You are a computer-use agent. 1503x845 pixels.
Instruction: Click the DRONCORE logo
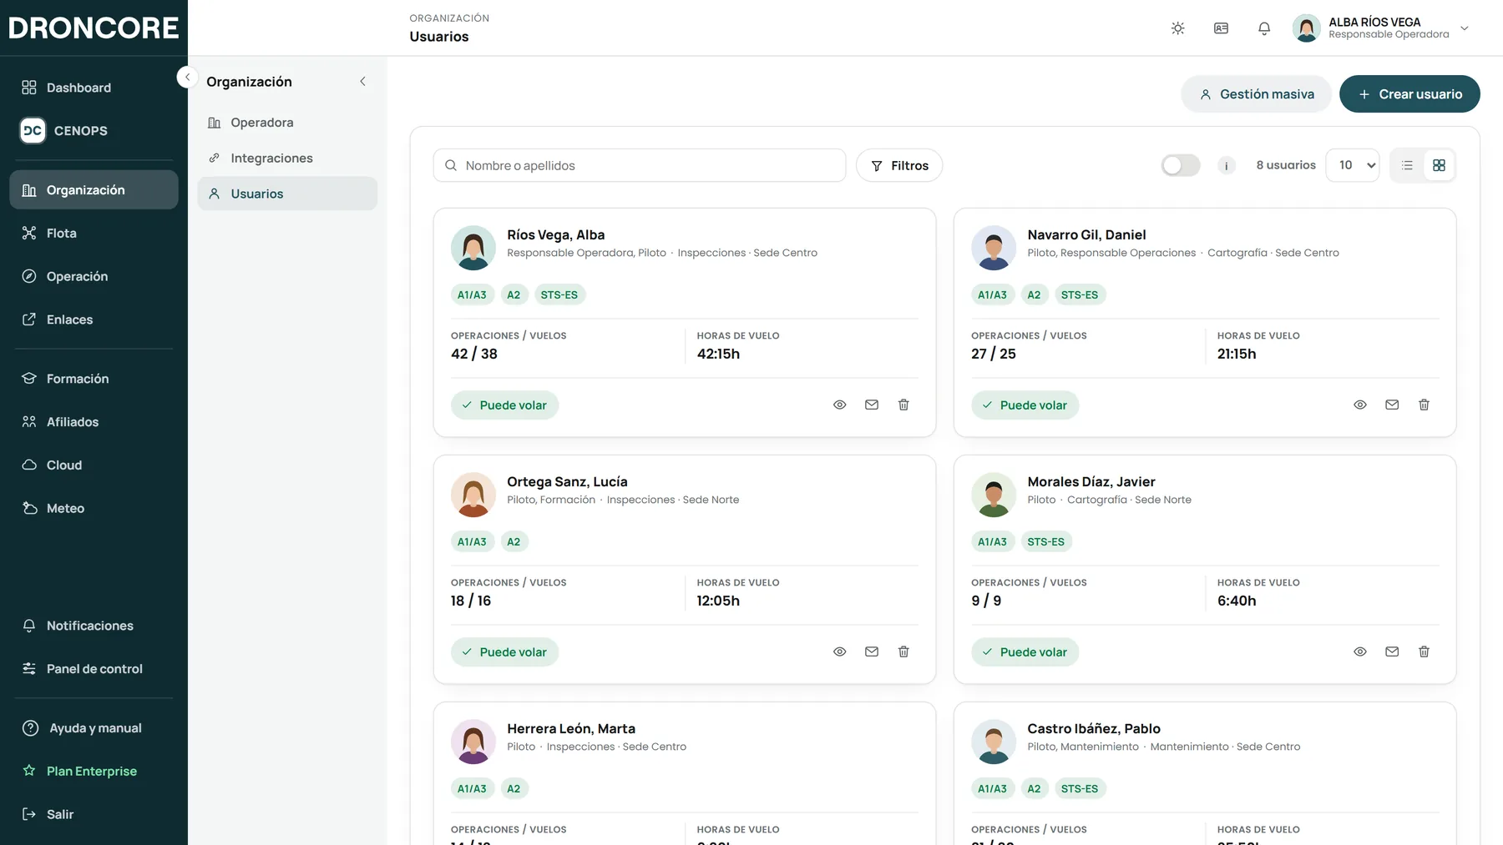coord(94,28)
